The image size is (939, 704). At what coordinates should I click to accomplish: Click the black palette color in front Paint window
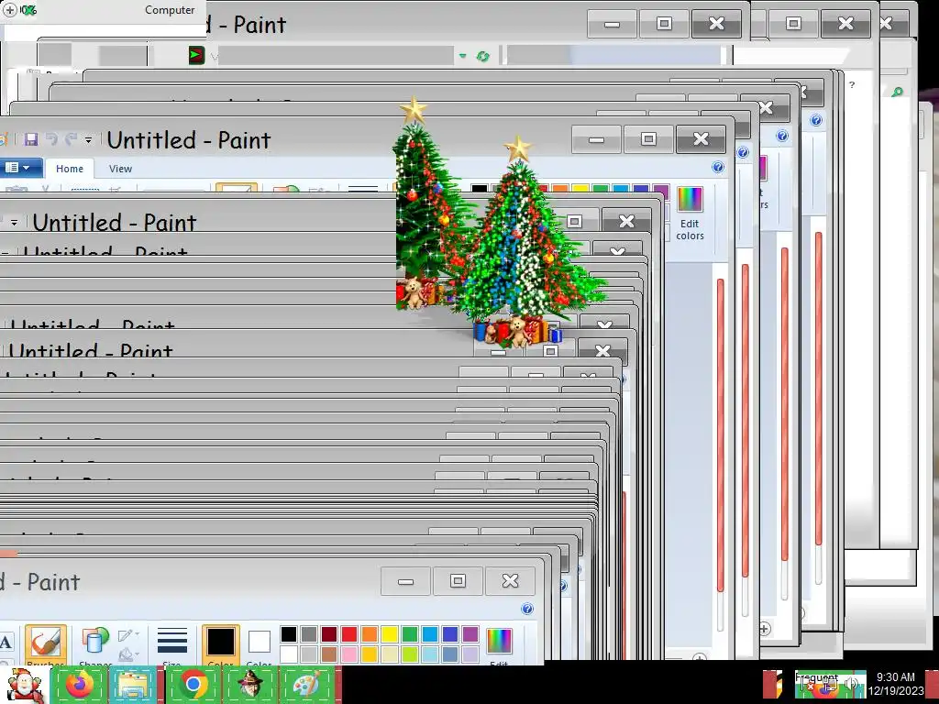tap(479, 189)
